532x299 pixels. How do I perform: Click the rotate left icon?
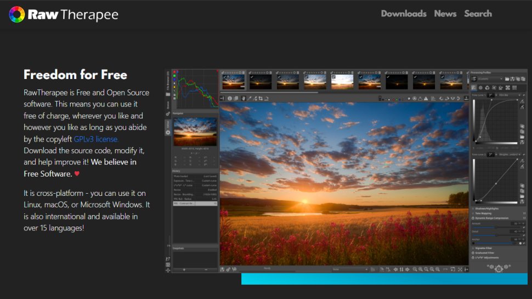click(442, 98)
